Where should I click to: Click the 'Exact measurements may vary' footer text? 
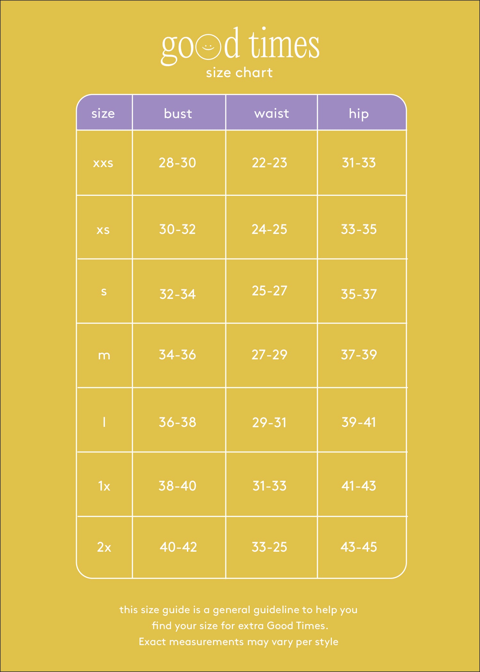pyautogui.click(x=216, y=642)
